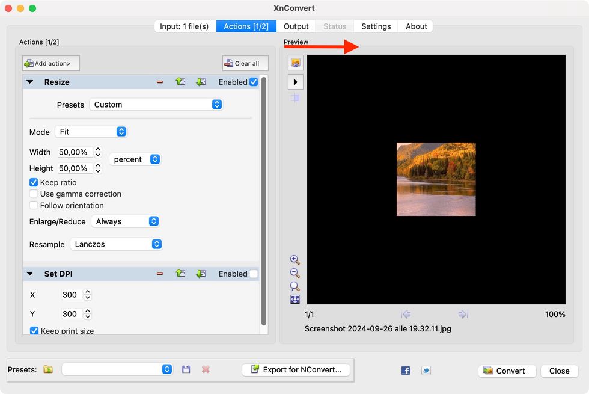
Task: Click the zoom out magnifier icon
Action: pyautogui.click(x=294, y=273)
